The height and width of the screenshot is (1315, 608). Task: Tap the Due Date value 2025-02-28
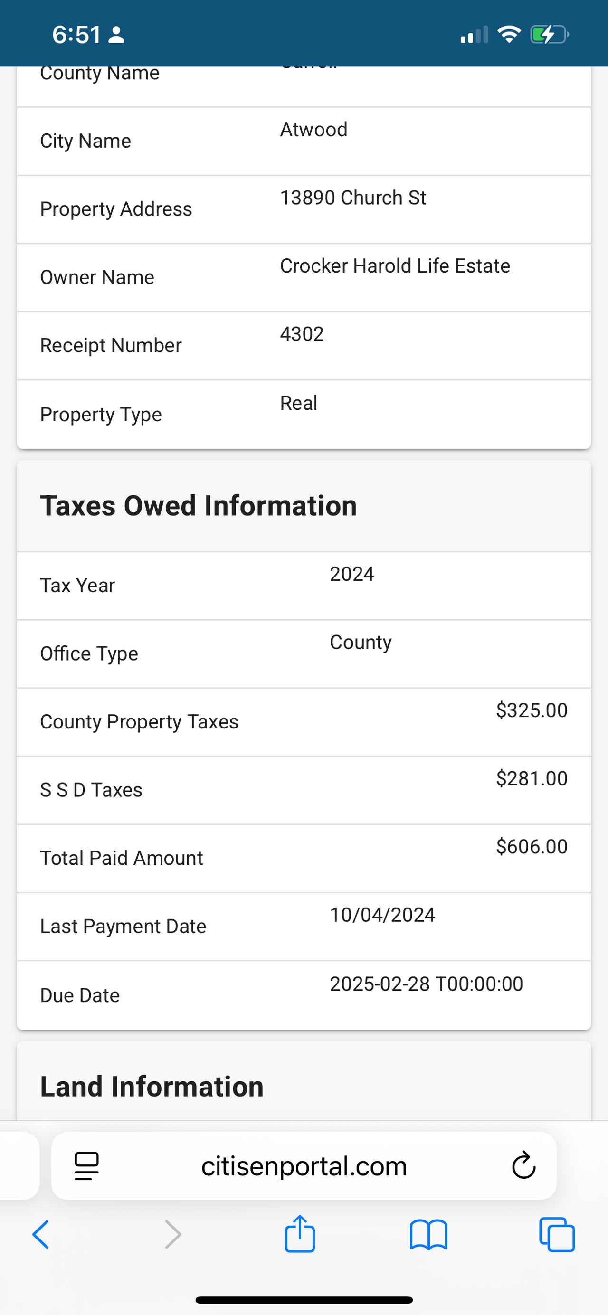click(x=426, y=984)
